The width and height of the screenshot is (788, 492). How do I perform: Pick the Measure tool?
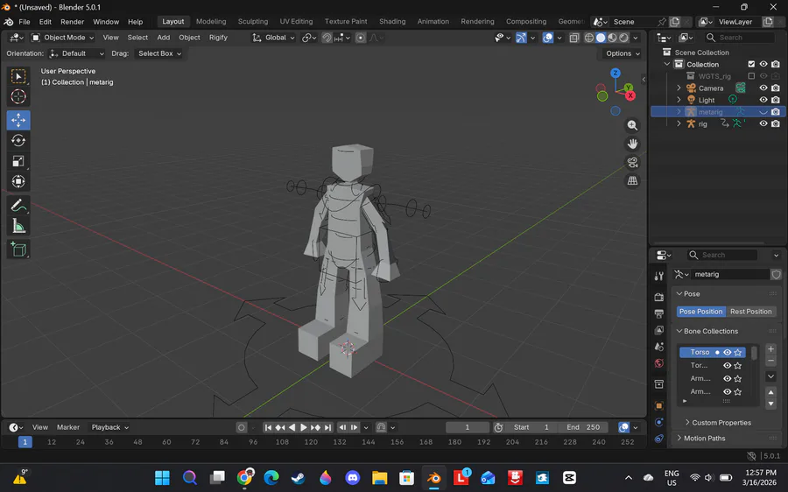[18, 227]
